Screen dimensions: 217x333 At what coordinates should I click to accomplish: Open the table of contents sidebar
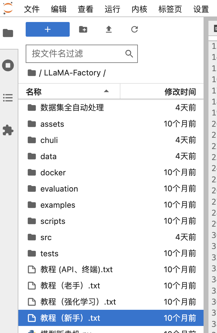(x=8, y=98)
